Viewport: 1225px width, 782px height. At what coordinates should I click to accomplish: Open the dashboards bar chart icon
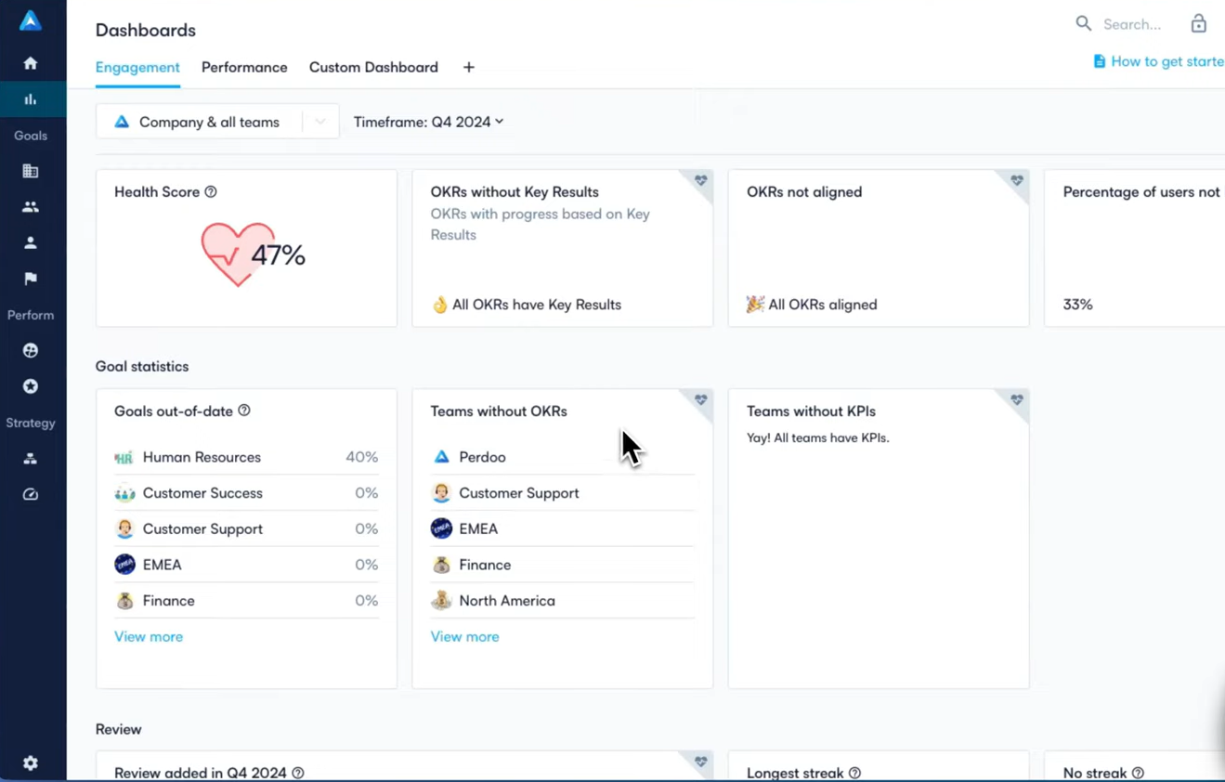[x=31, y=99]
